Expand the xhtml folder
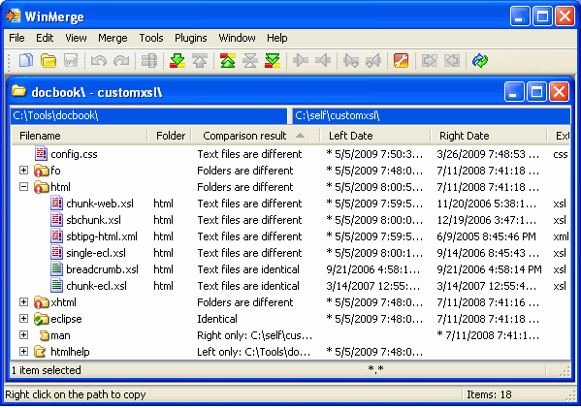Viewport: 581px width, 408px height. click(x=23, y=301)
